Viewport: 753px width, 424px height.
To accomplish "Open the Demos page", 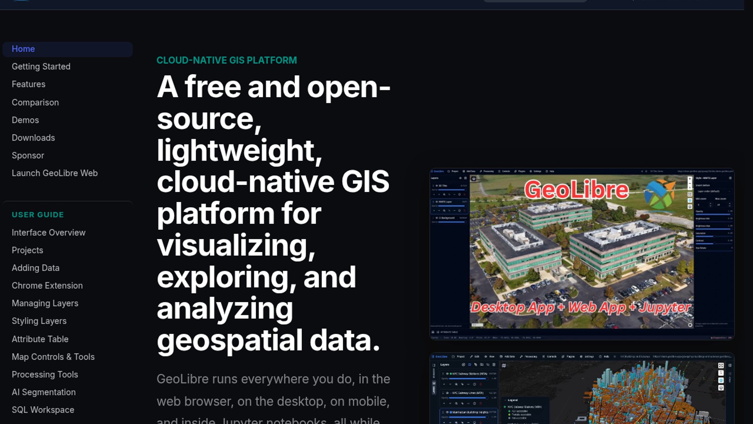I will coord(25,120).
